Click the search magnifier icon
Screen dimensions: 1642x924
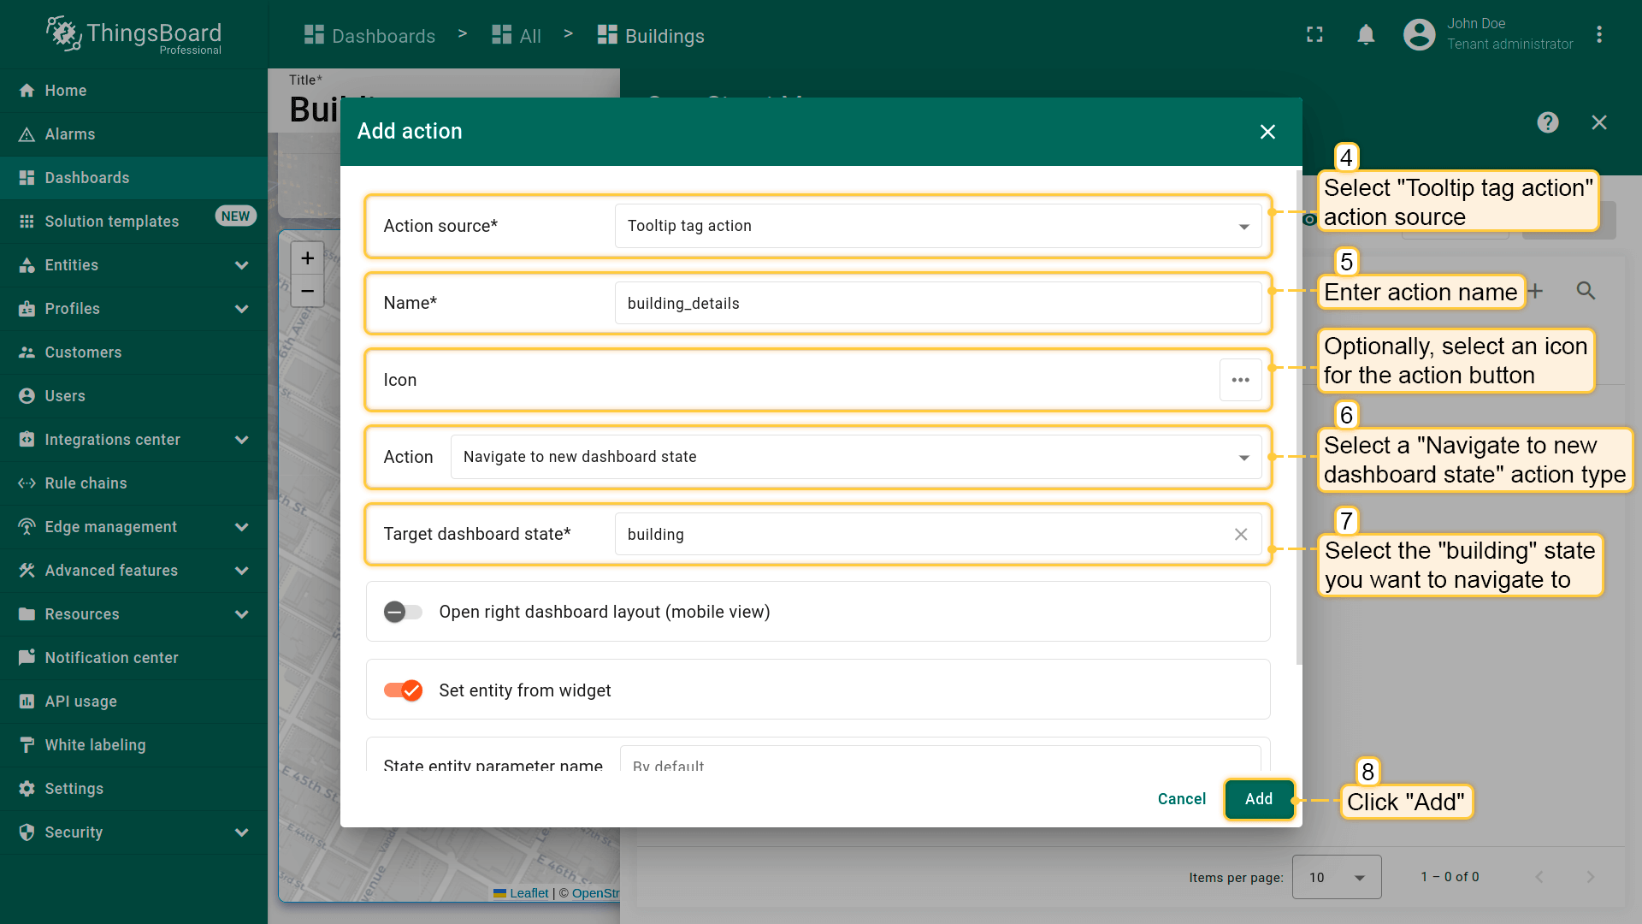coord(1586,291)
